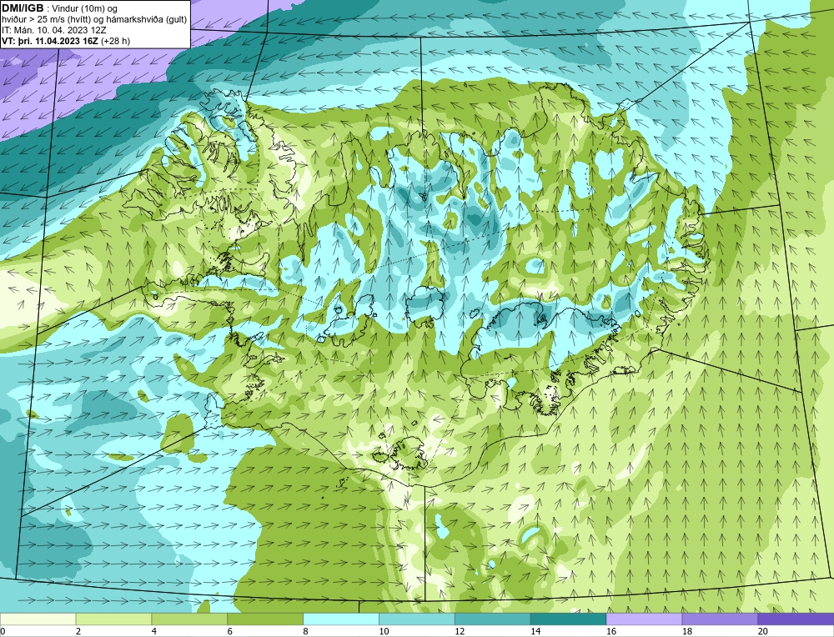This screenshot has width=834, height=637.
Task: Click the legend tick label '0'
Action: tap(3, 631)
